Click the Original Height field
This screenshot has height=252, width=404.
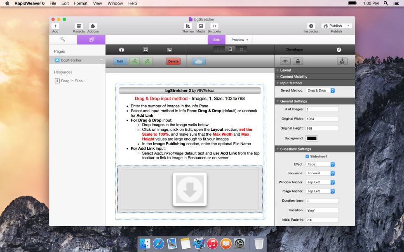tap(322, 128)
